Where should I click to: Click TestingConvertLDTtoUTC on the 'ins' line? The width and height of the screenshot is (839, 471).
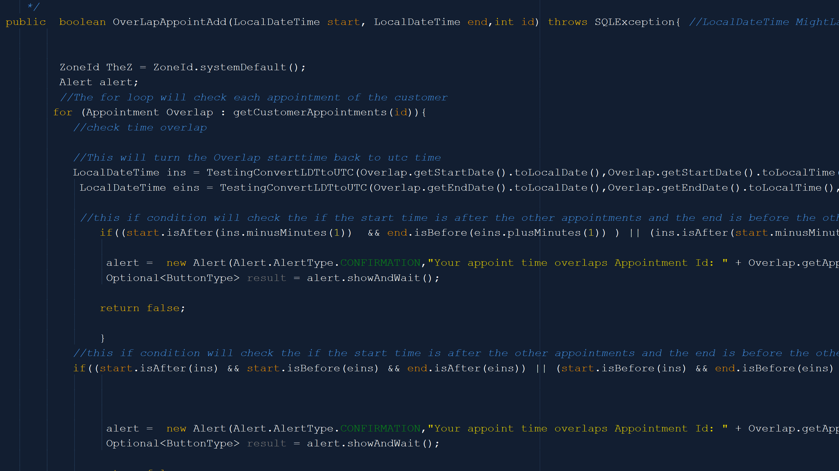click(x=280, y=173)
